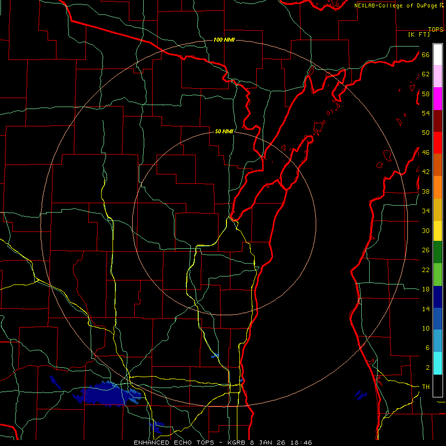The width and height of the screenshot is (446, 446).
Task: Click the legend value 30
Action: coord(426,230)
